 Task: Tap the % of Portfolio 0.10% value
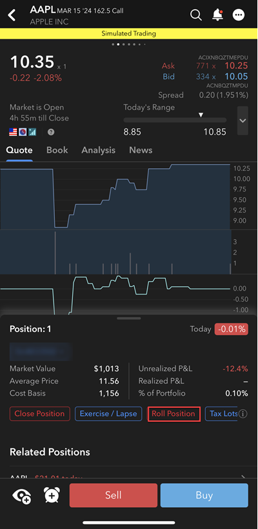tap(237, 394)
